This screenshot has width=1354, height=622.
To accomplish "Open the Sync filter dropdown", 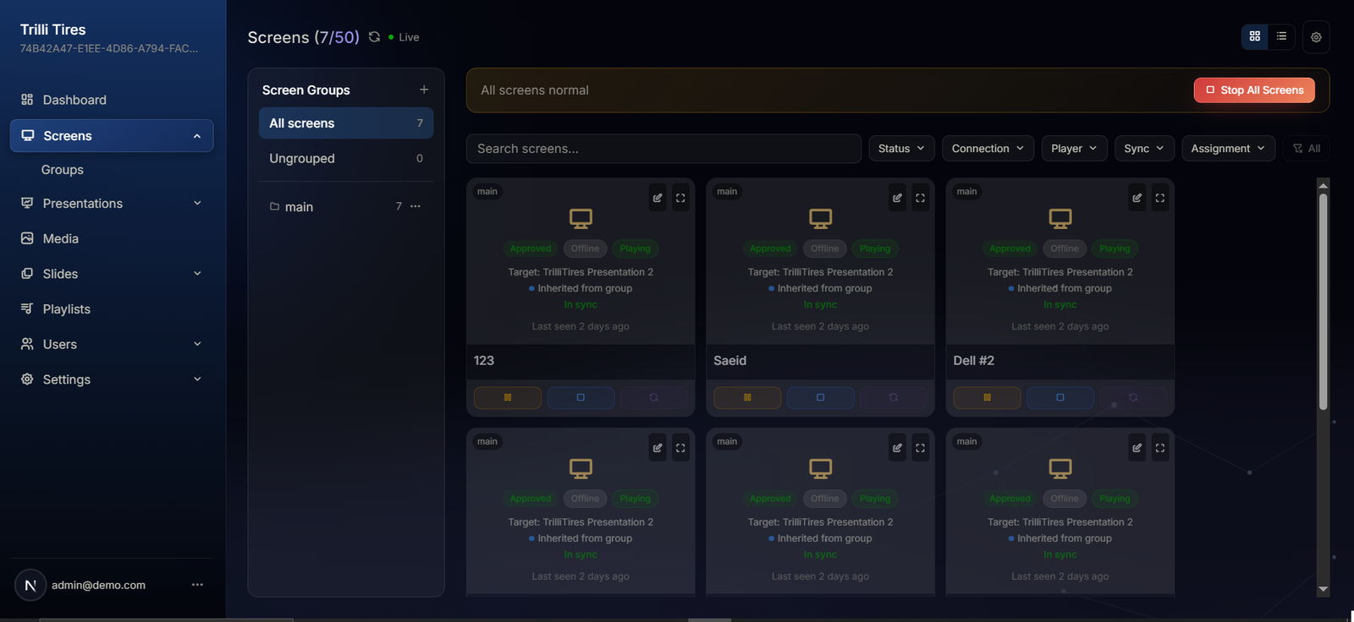I will 1144,149.
